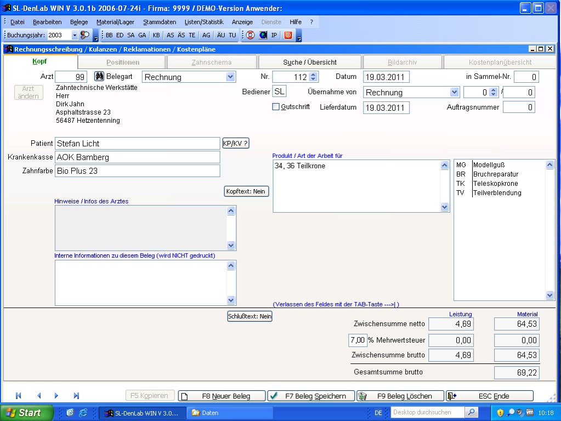Click the TE toolbar shortcut
This screenshot has width=561, height=421.
click(x=192, y=35)
